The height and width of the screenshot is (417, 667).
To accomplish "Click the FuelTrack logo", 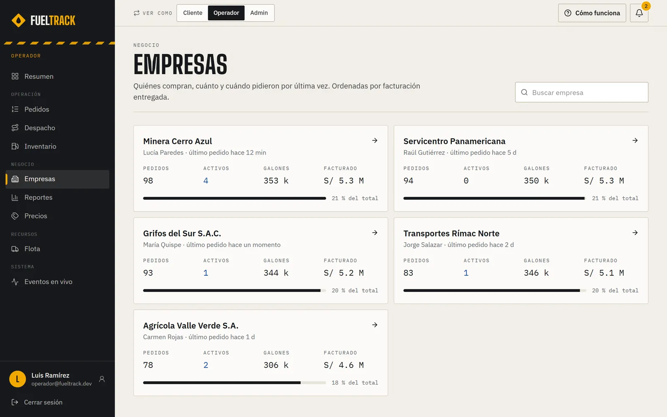I will tap(43, 20).
